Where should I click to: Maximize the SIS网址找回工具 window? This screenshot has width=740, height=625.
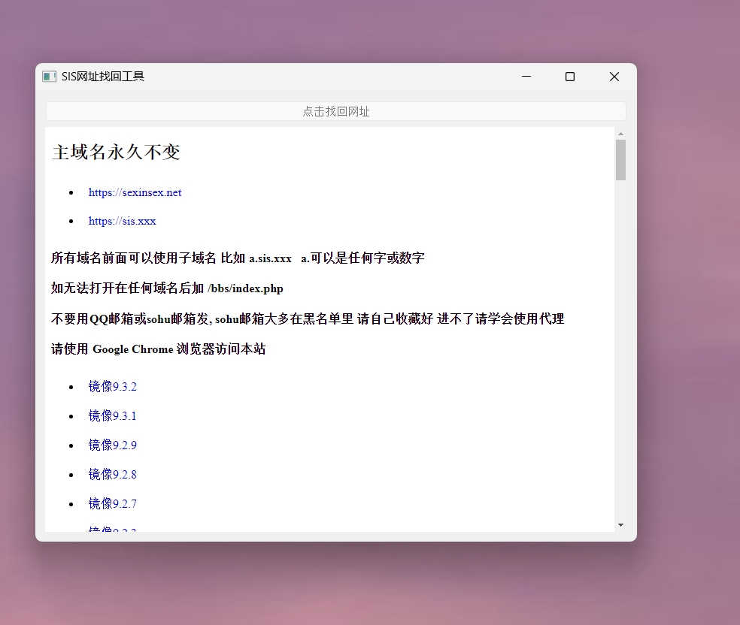[570, 77]
